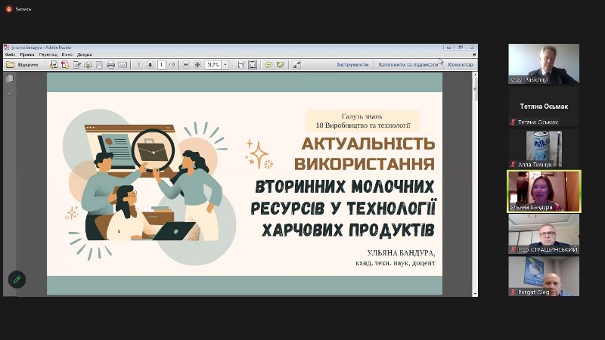Select Ульяна Бандура video thumbnail
The width and height of the screenshot is (605, 340).
(544, 192)
